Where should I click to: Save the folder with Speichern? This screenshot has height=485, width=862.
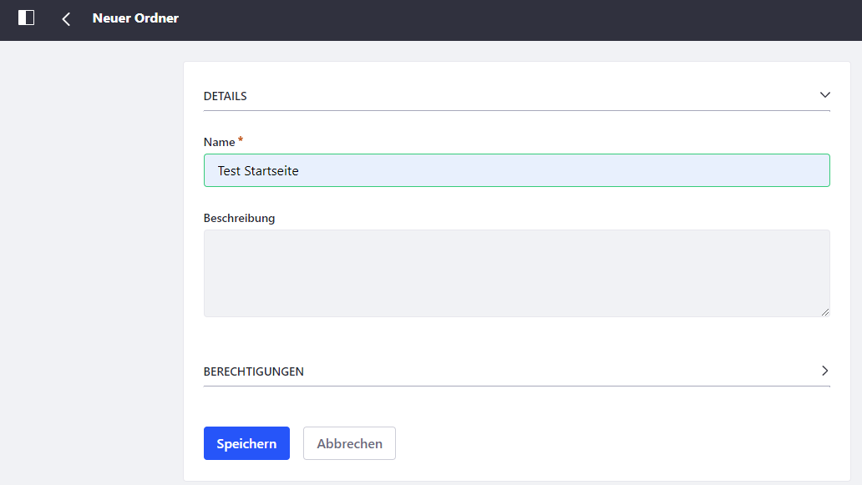(246, 443)
